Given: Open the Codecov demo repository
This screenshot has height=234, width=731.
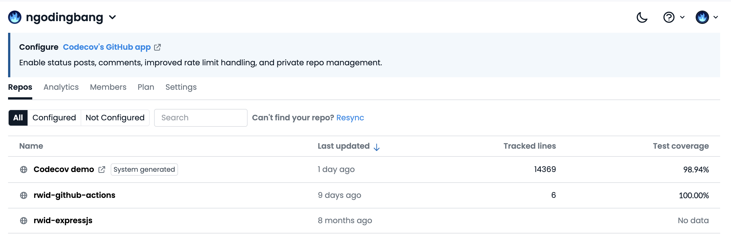Looking at the screenshot, I should coord(64,169).
